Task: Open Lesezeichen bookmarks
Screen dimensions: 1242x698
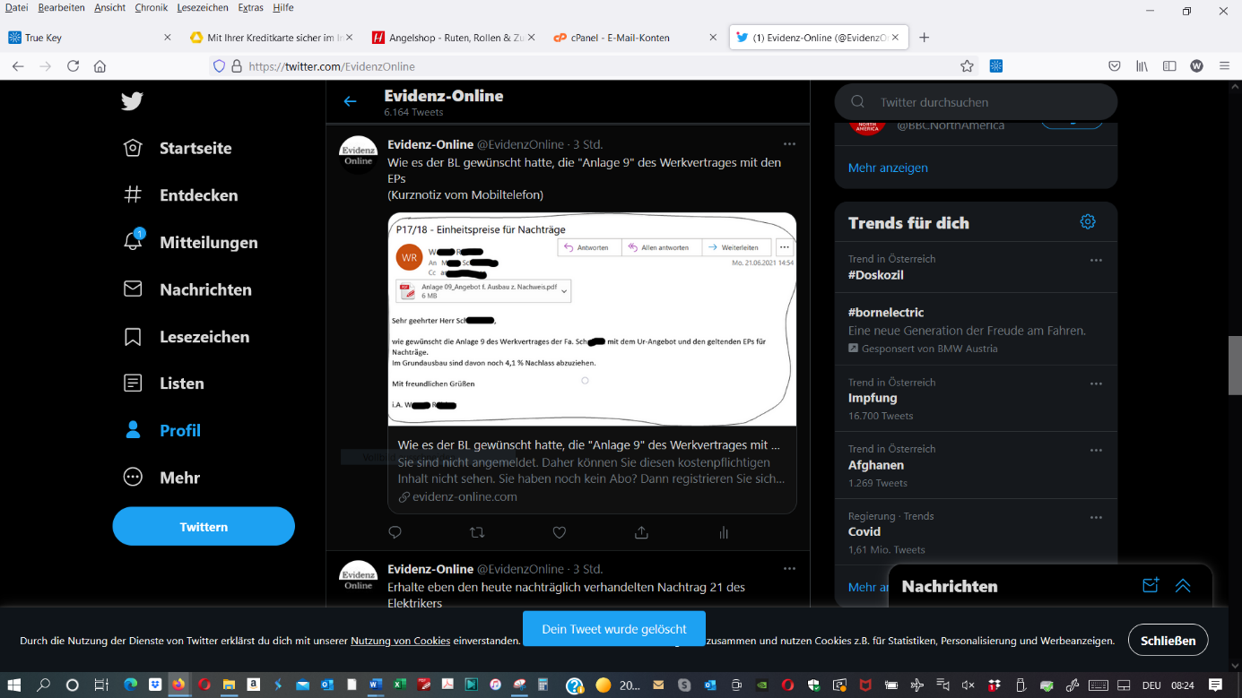Action: coord(187,337)
